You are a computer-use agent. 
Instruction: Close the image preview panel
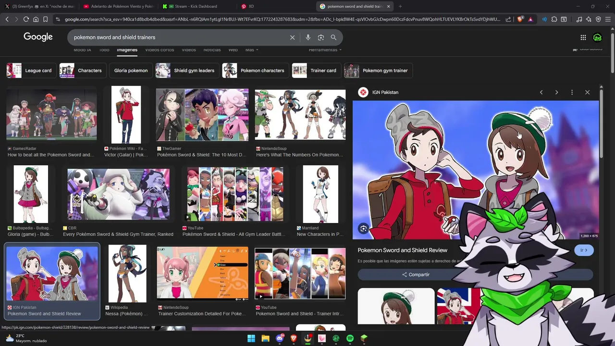[x=587, y=92]
